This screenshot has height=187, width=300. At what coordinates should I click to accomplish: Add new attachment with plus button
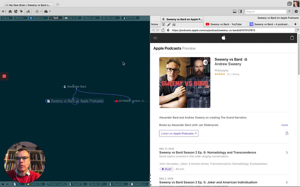pos(295,24)
